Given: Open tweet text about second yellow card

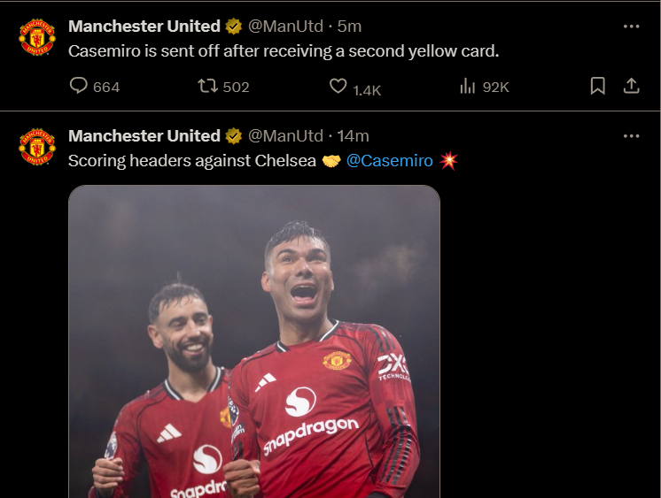Looking at the screenshot, I should (284, 50).
